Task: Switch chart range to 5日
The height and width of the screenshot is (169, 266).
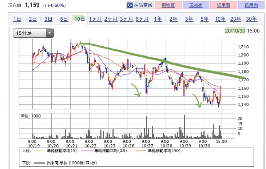Action: coord(64,19)
